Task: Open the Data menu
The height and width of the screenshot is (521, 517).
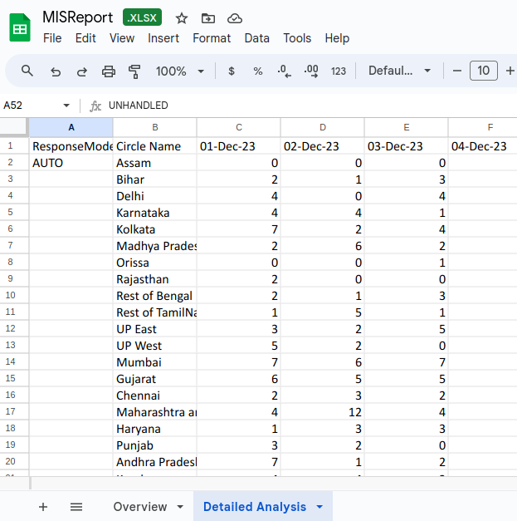Action: [256, 38]
